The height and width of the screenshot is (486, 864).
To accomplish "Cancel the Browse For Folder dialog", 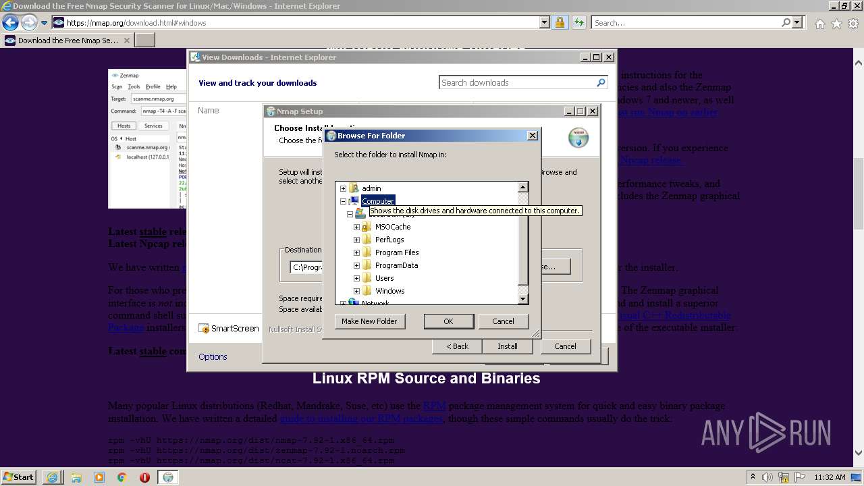I will click(503, 321).
